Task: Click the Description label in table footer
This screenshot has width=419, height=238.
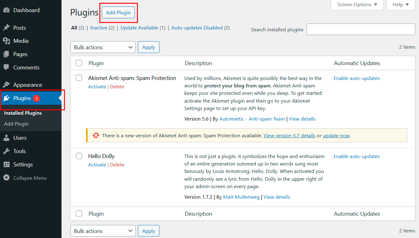Action: pyautogui.click(x=198, y=214)
